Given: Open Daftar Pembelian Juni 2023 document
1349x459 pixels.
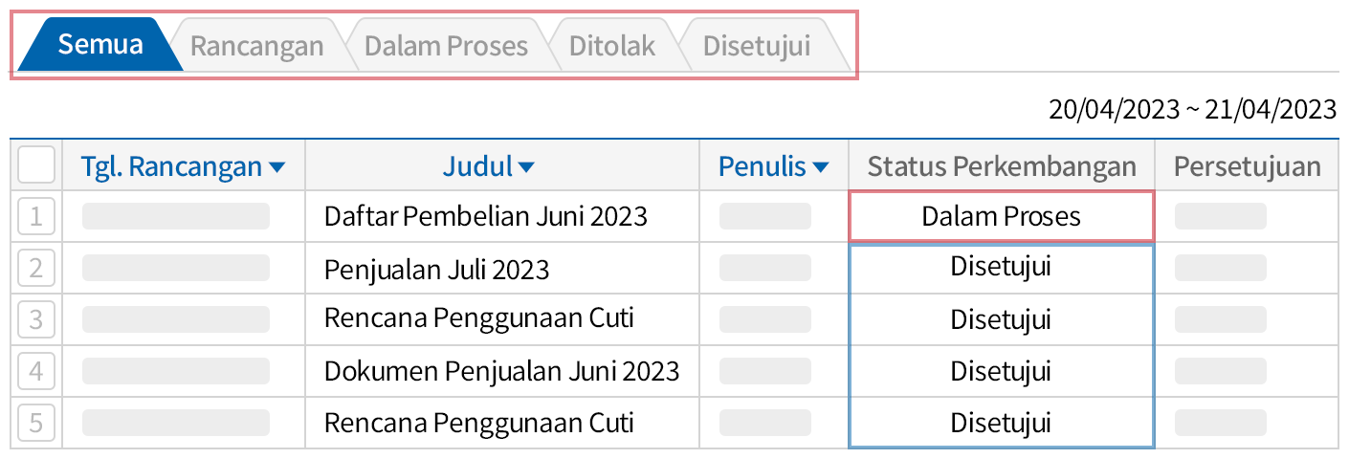Looking at the screenshot, I should (486, 216).
